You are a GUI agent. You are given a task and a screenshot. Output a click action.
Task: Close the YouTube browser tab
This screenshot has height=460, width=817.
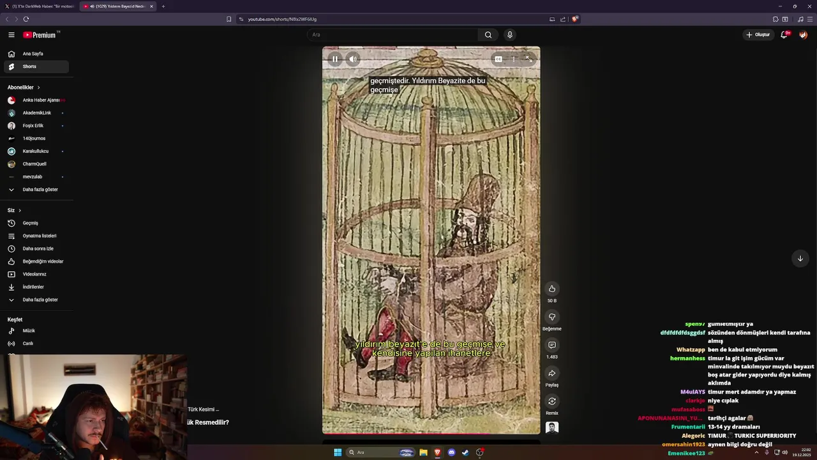point(151,6)
